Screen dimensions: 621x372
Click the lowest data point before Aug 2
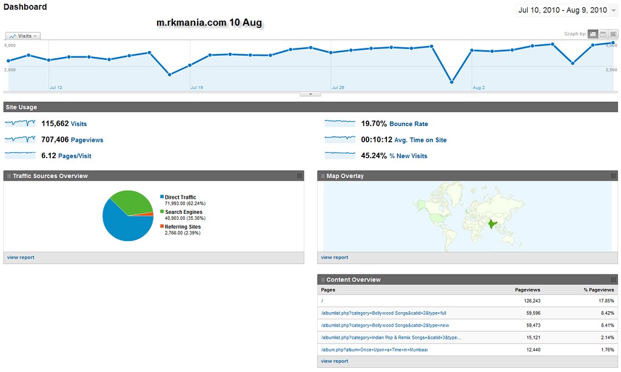(451, 82)
